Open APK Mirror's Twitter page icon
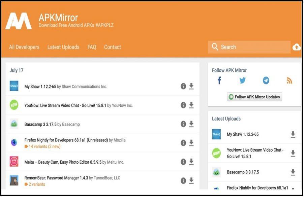Viewport: 304px width, 197px height. (243, 80)
